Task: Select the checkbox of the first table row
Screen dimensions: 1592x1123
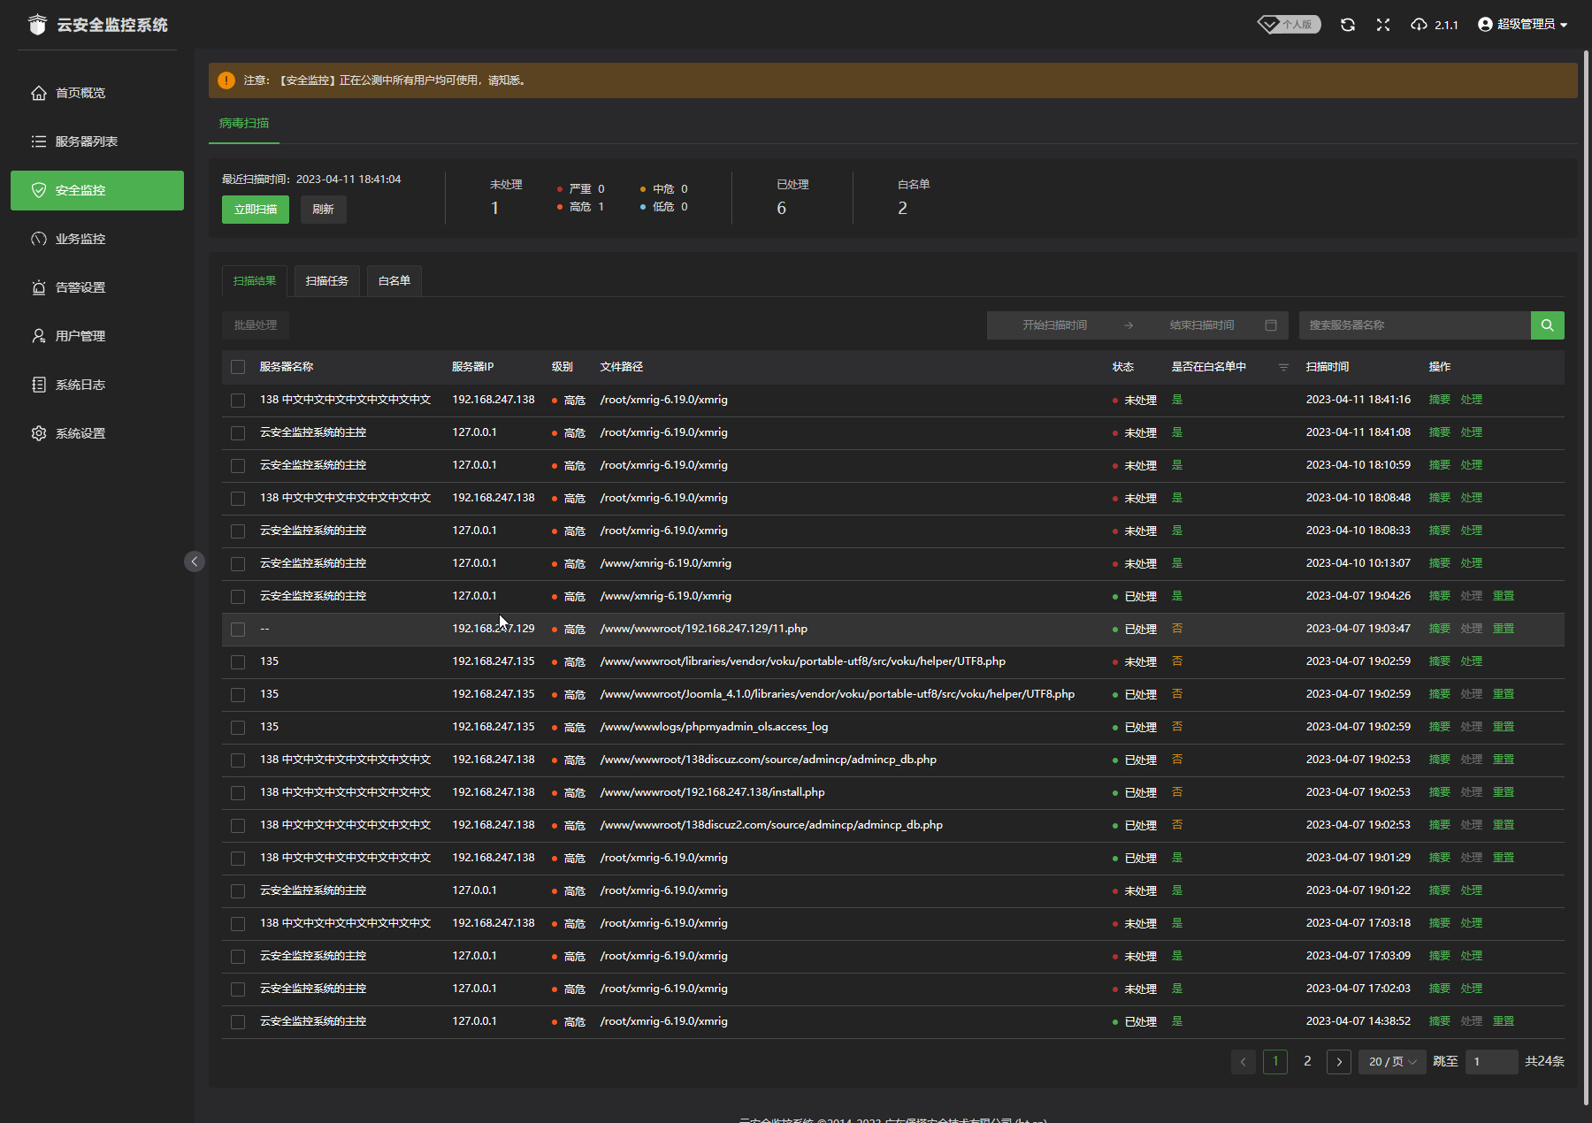Action: pyautogui.click(x=238, y=401)
